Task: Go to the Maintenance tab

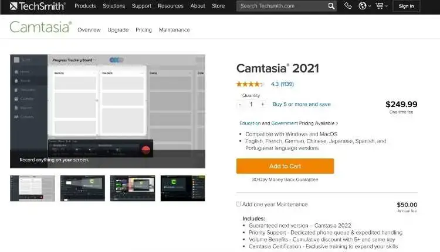Action: pyautogui.click(x=174, y=30)
